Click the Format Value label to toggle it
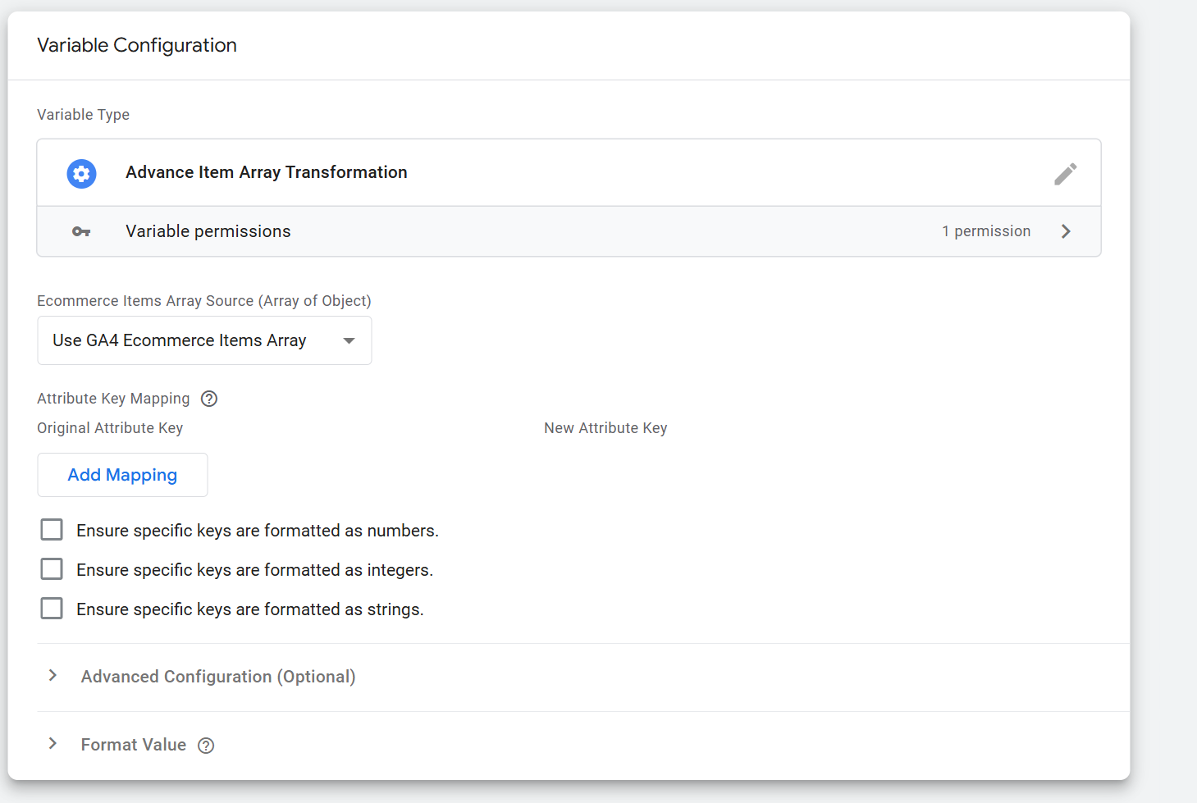Image resolution: width=1197 pixels, height=803 pixels. (x=133, y=745)
